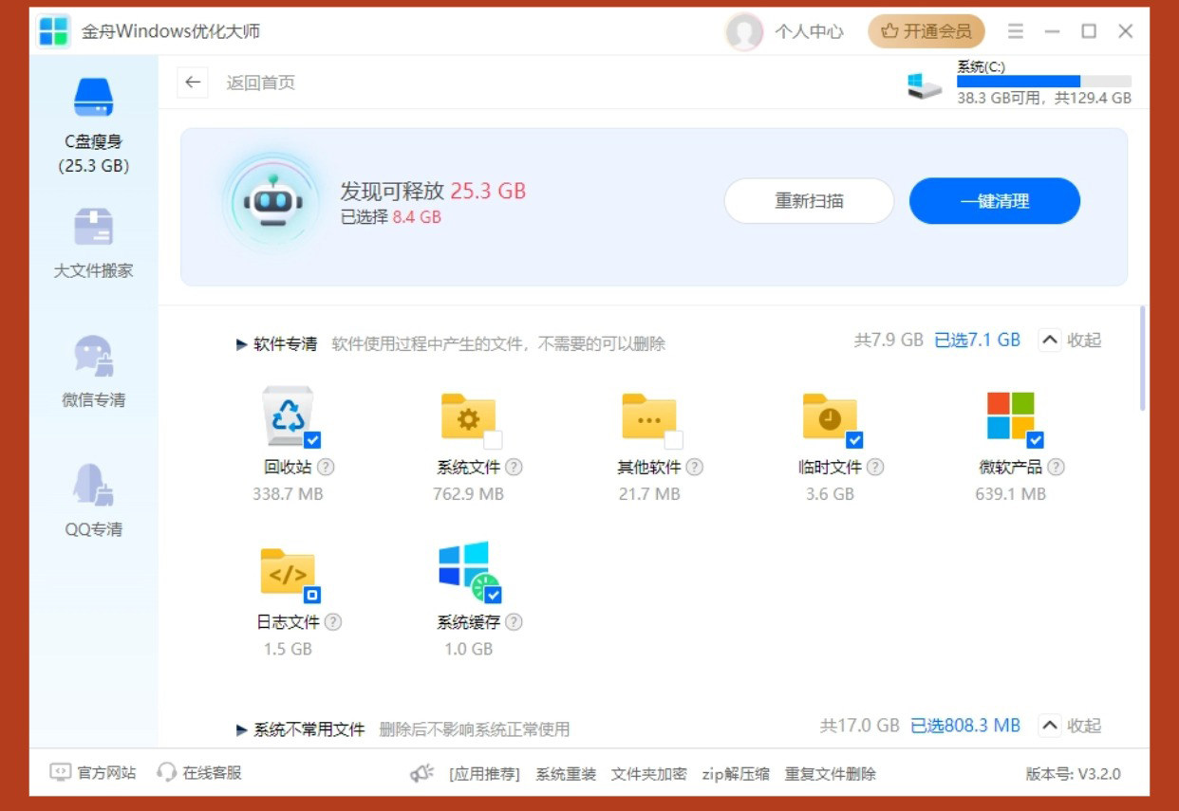This screenshot has width=1179, height=811.
Task: Click the 临时文件 folder icon
Action: (x=830, y=415)
